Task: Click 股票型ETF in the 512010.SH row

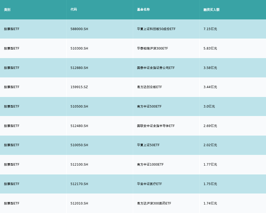Action: [12, 203]
